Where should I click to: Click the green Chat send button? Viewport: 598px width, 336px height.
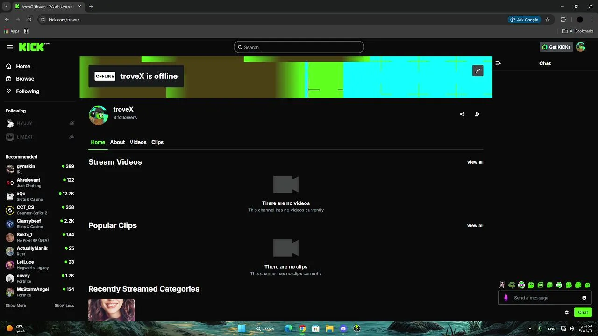583,313
